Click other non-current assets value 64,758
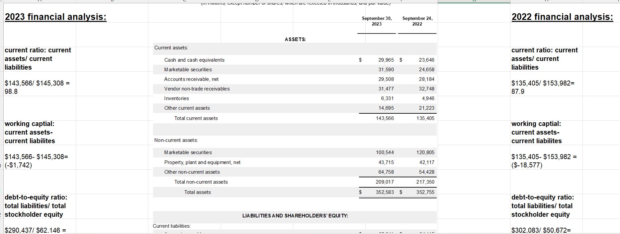 (386, 172)
